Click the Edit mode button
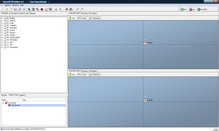 [192, 9]
